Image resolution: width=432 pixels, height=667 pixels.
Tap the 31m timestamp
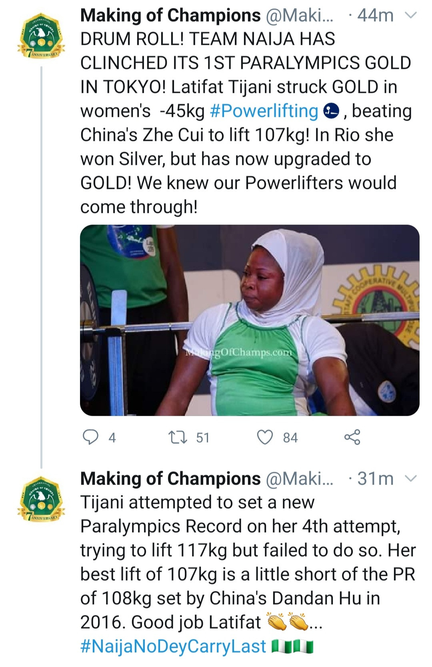[x=375, y=479]
